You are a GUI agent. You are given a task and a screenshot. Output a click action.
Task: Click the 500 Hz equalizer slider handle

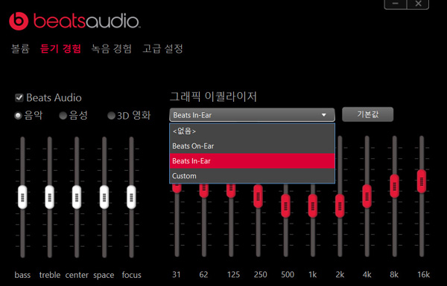[x=285, y=206]
